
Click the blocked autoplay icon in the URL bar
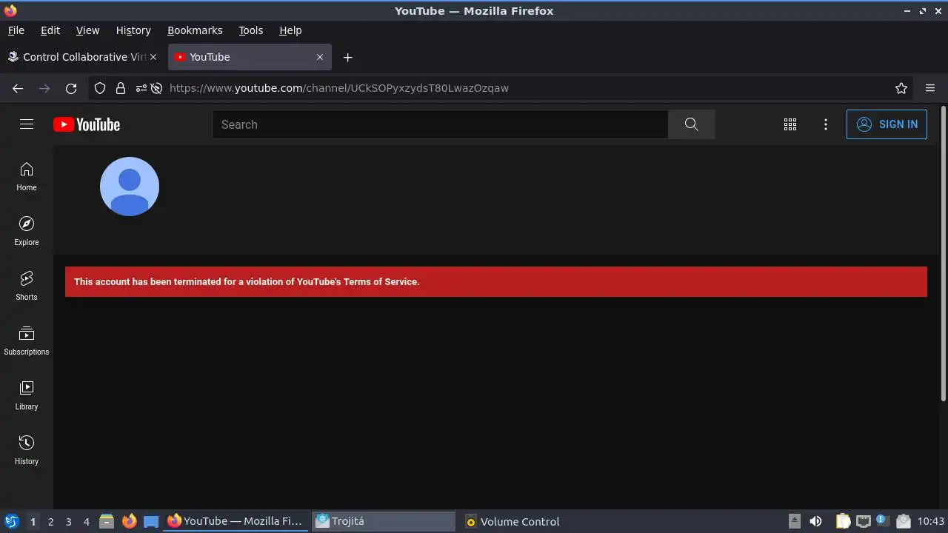coord(156,88)
